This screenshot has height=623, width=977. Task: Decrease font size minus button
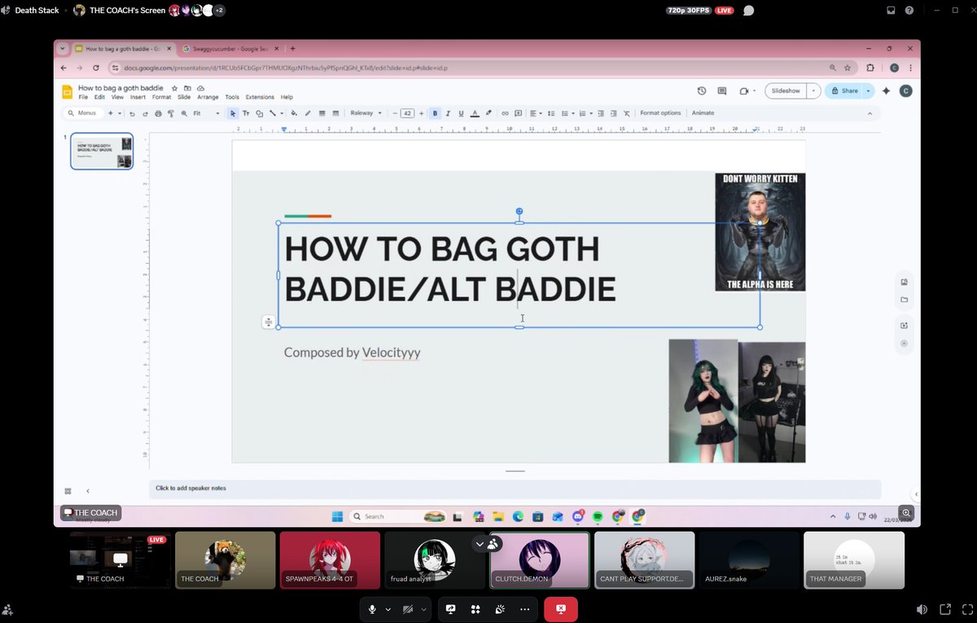(x=395, y=113)
